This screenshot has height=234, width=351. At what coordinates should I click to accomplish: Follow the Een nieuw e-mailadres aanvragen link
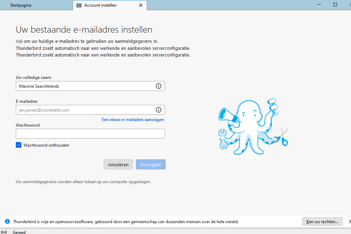(133, 120)
